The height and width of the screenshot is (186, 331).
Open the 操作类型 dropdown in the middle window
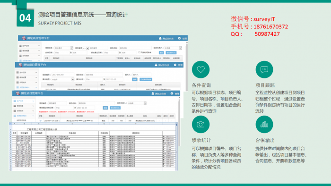[x=63, y=79]
